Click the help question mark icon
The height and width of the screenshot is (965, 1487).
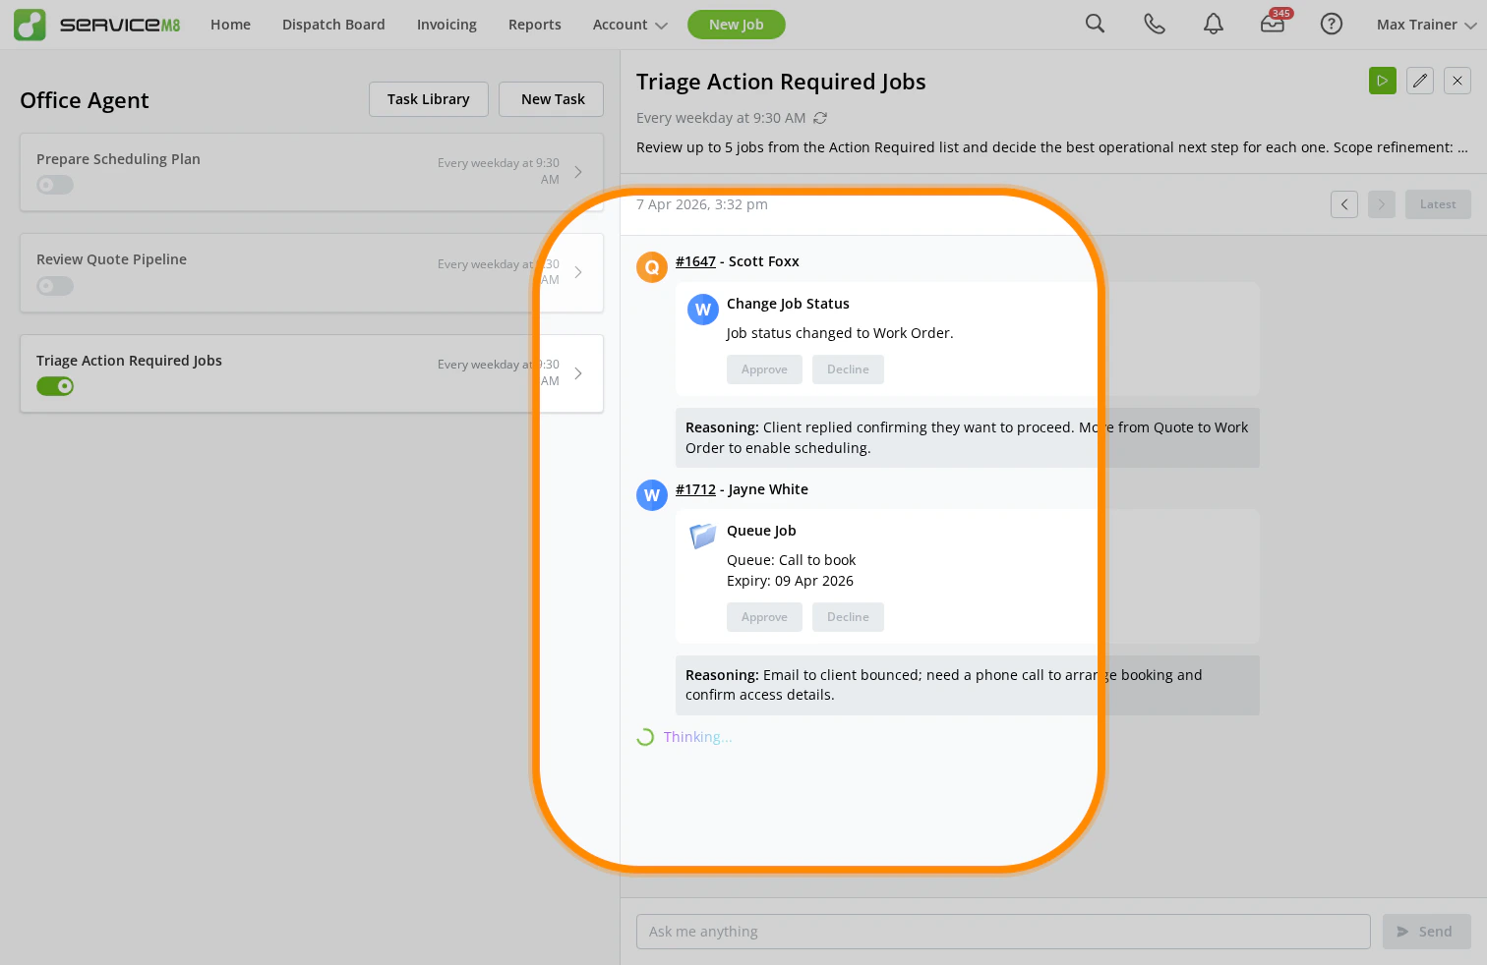click(x=1332, y=24)
